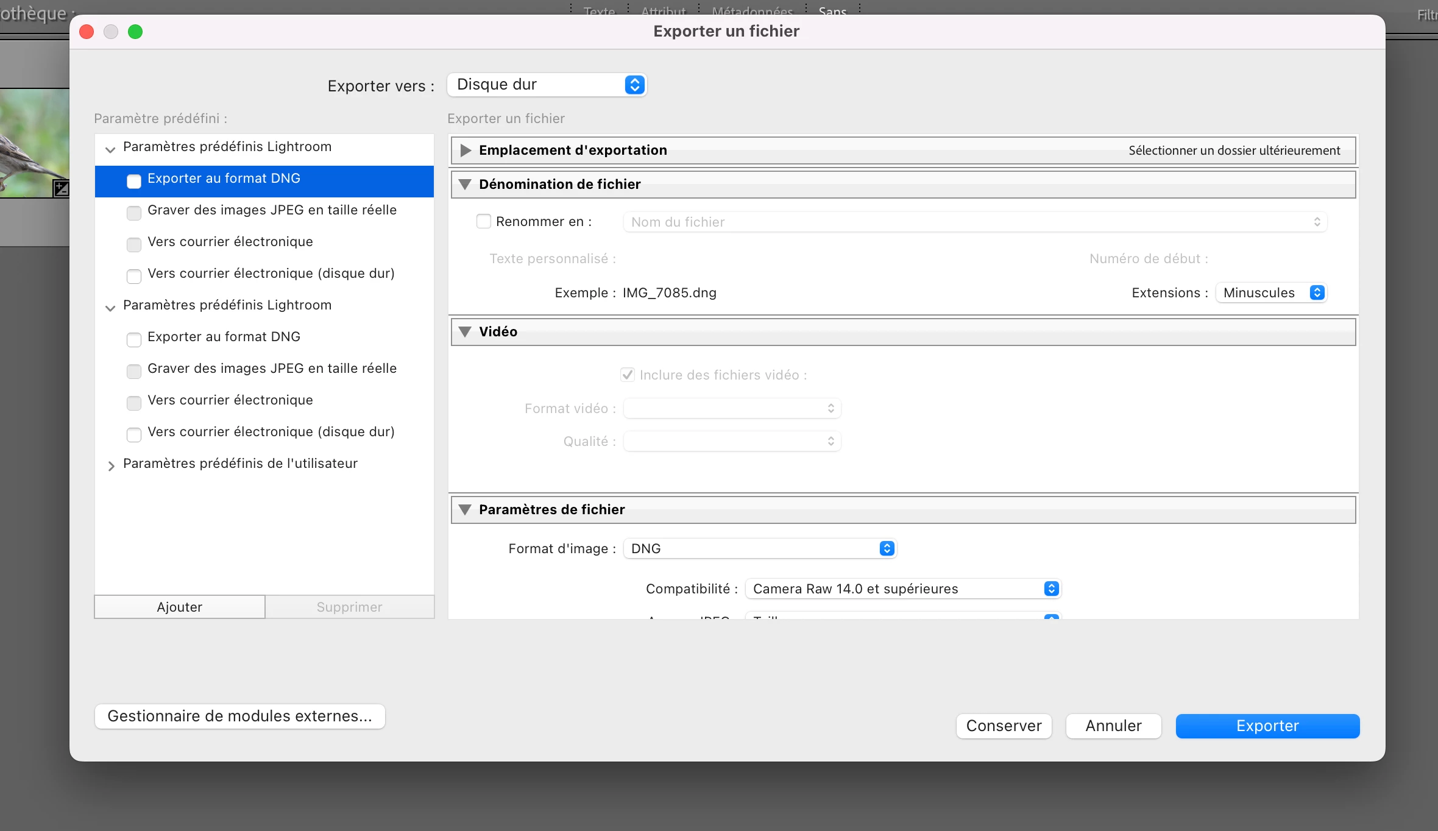Check Graver des images JPEG preset box

pyautogui.click(x=134, y=213)
